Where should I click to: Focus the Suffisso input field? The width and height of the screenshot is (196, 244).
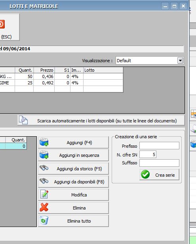(x=159, y=163)
